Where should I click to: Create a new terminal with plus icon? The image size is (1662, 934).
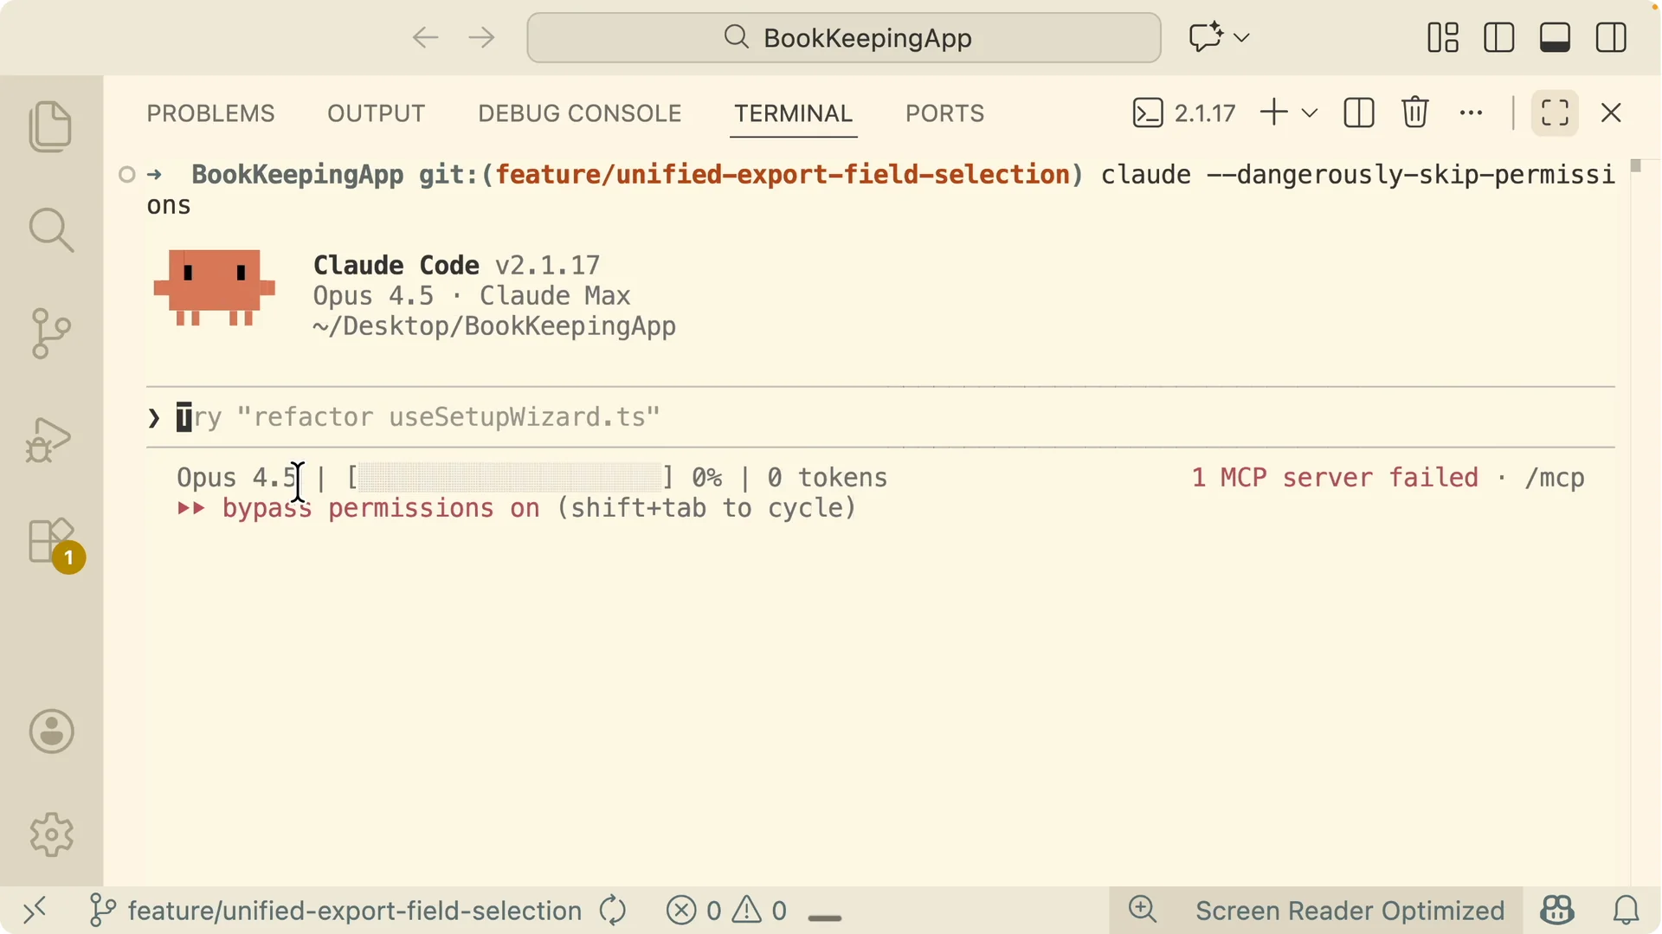pyautogui.click(x=1273, y=113)
